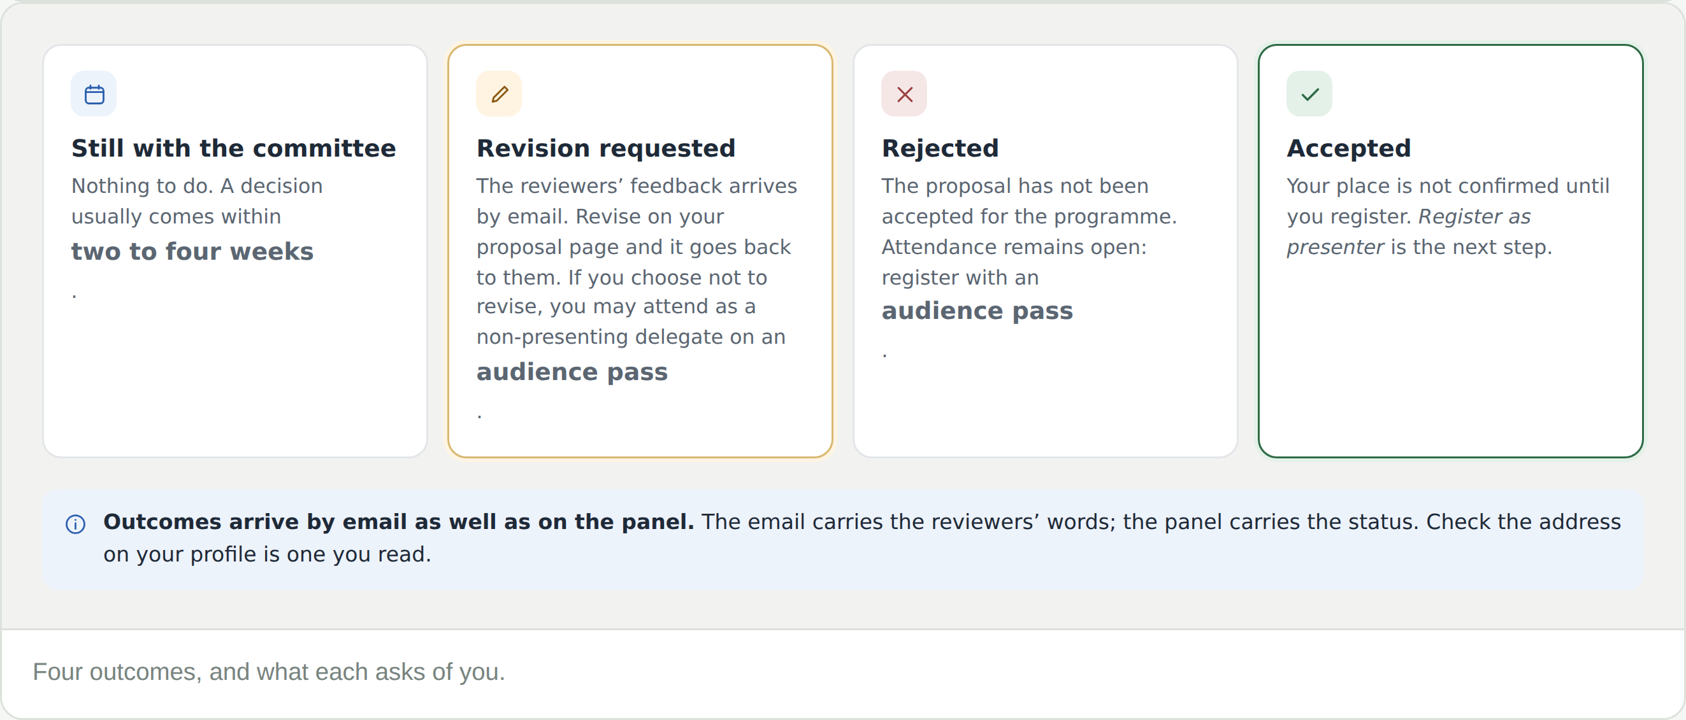Click the red X rejected icon

(x=905, y=94)
